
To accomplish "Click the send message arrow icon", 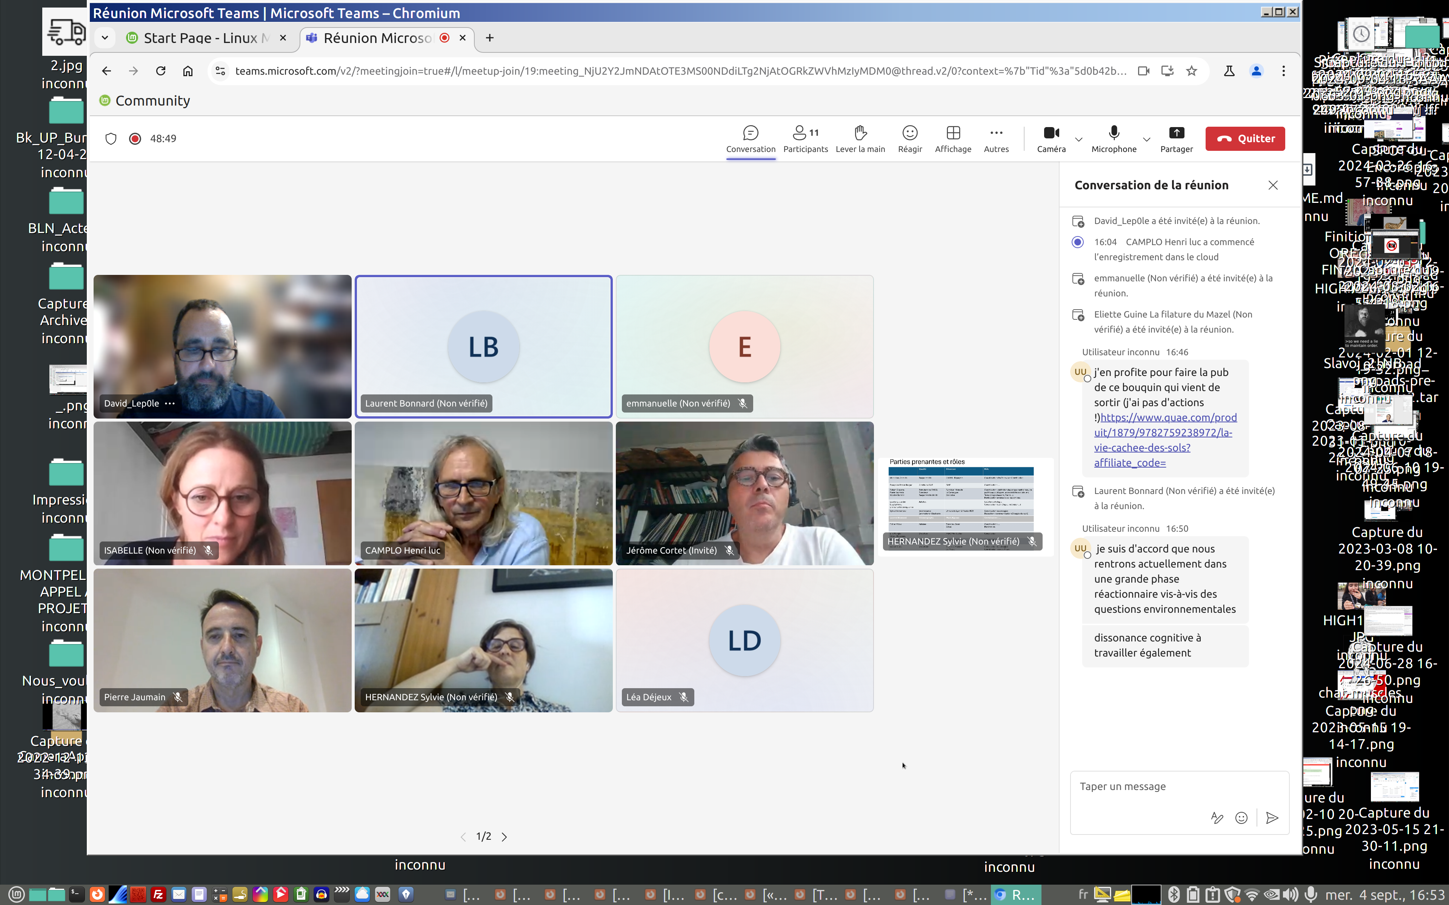I will point(1272,818).
